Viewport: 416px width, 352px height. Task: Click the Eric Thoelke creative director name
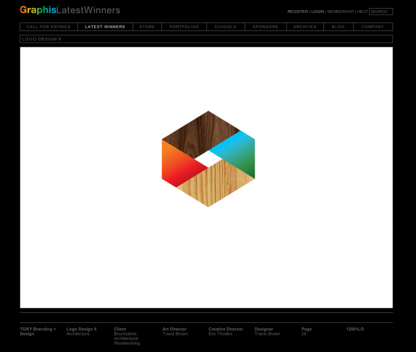click(x=221, y=334)
